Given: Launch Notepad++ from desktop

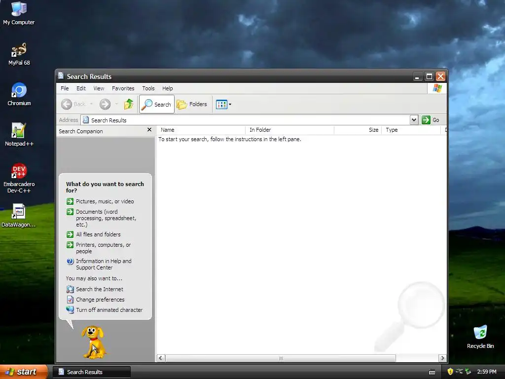Looking at the screenshot, I should click(19, 134).
